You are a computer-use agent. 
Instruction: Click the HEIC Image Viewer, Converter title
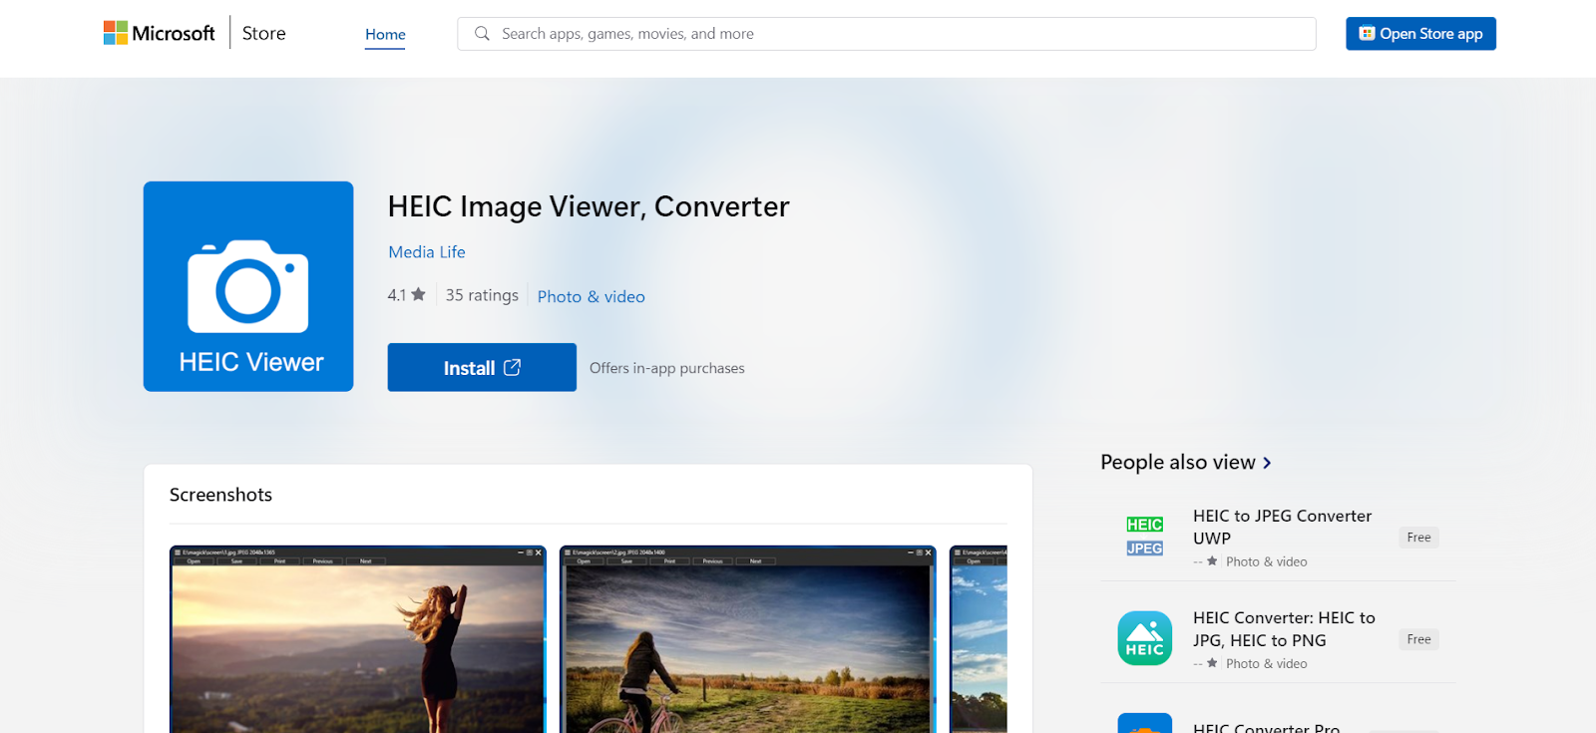(x=589, y=206)
